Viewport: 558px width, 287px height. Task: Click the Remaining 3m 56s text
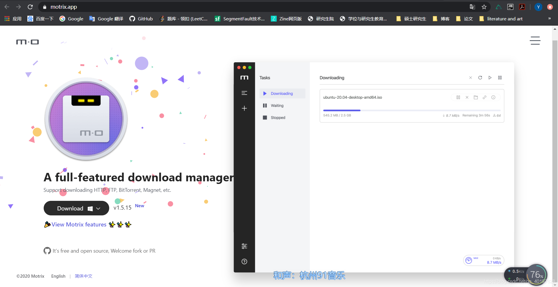476,115
